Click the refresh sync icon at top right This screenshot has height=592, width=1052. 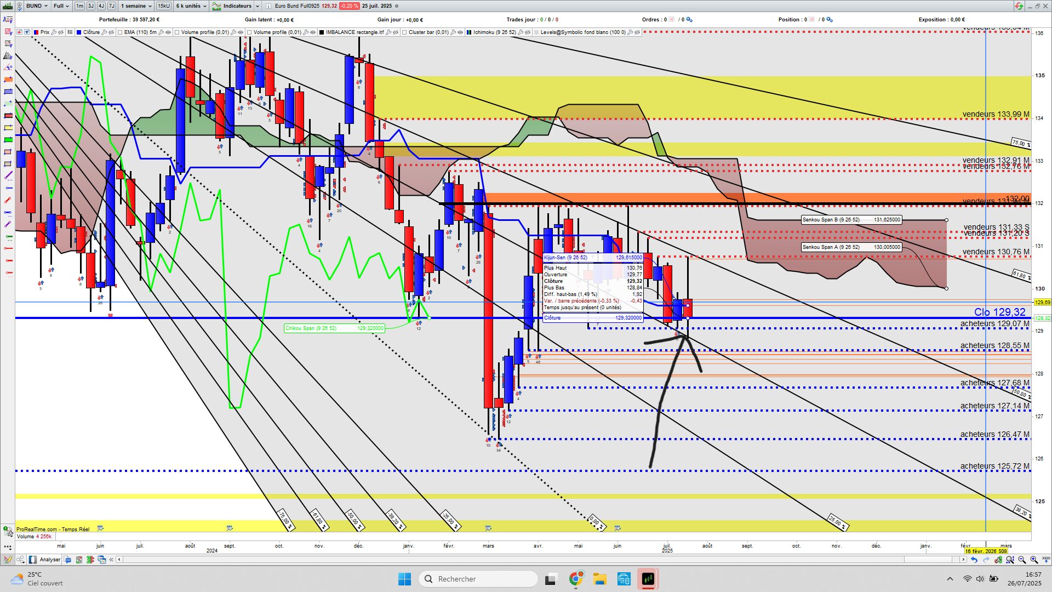[1019, 6]
